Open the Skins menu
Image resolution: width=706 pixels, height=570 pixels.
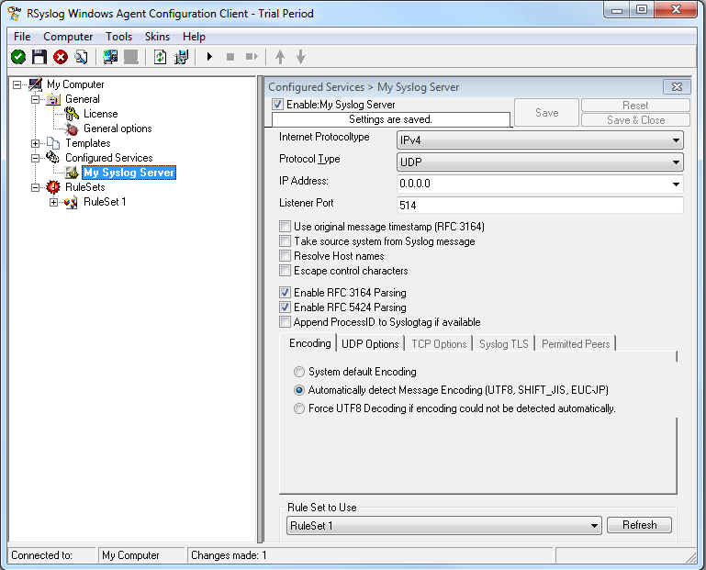[157, 37]
